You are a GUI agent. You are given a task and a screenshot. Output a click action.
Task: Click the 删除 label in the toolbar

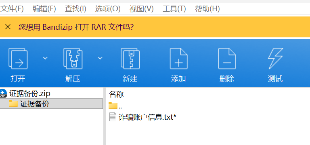coord(227,79)
